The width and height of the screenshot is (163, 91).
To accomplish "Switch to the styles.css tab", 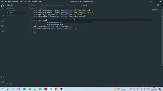I will click(72, 5).
